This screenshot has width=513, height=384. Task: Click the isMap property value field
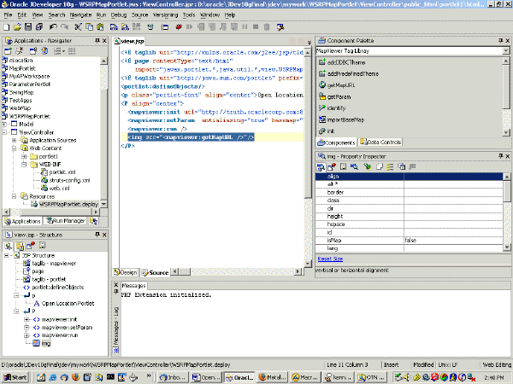click(453, 240)
